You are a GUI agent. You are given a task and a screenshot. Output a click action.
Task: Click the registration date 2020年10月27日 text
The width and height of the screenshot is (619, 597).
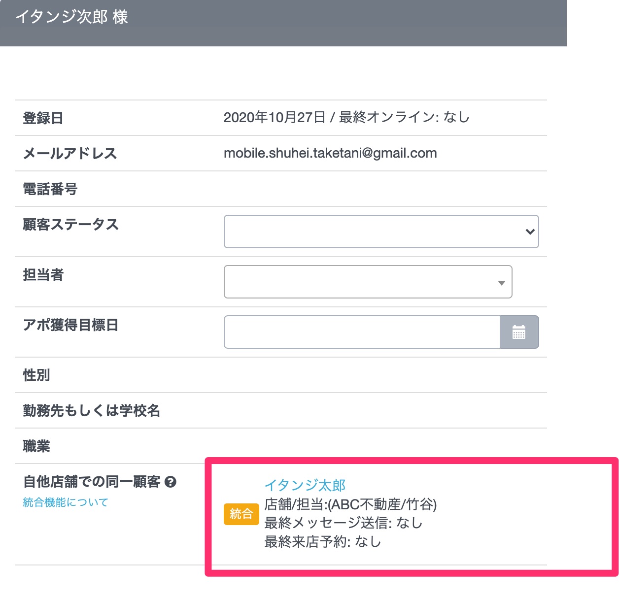coord(275,117)
